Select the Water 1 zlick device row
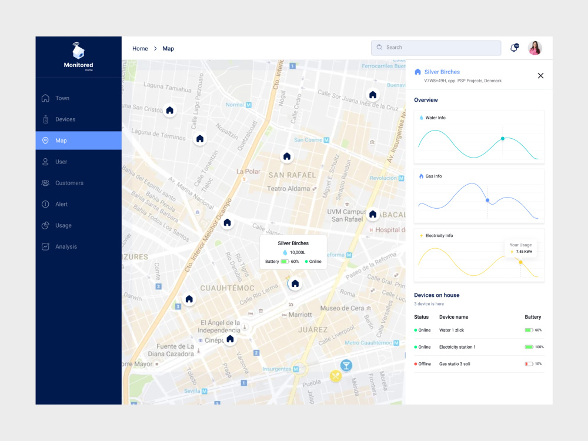588x441 pixels. [479, 330]
